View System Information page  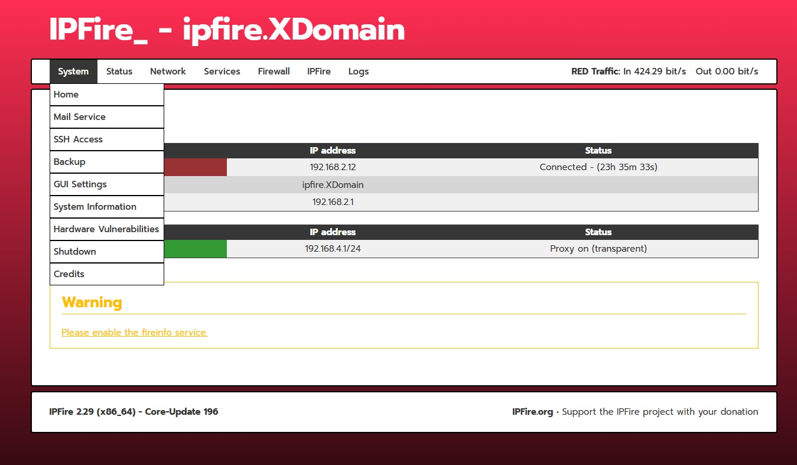point(106,207)
